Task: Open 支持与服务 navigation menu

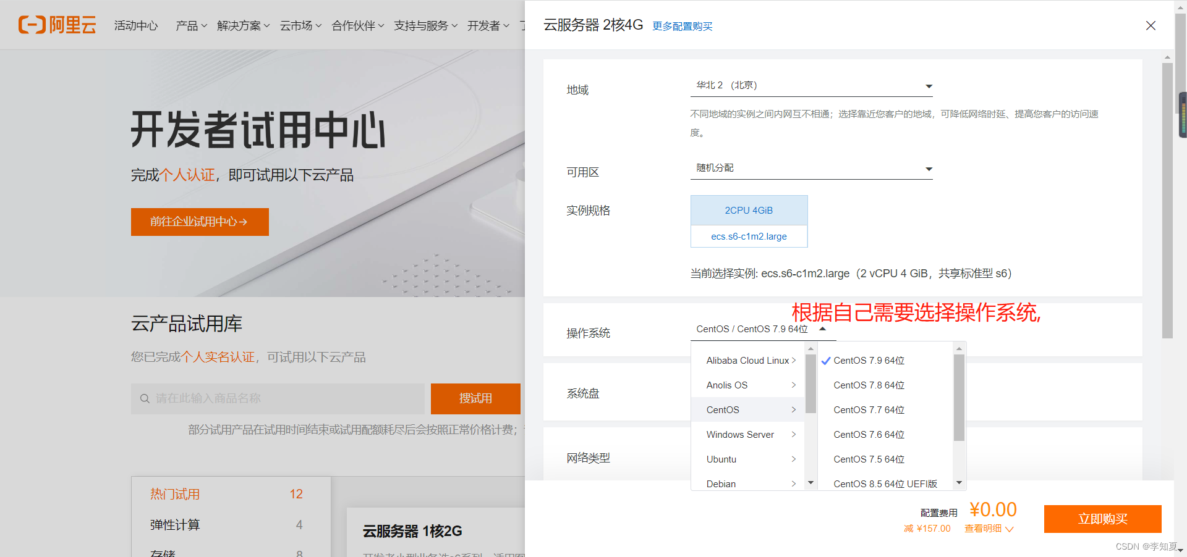Action: coord(425,25)
